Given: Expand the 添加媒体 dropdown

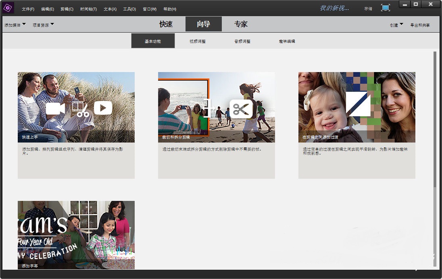Looking at the screenshot, I should (x=15, y=25).
